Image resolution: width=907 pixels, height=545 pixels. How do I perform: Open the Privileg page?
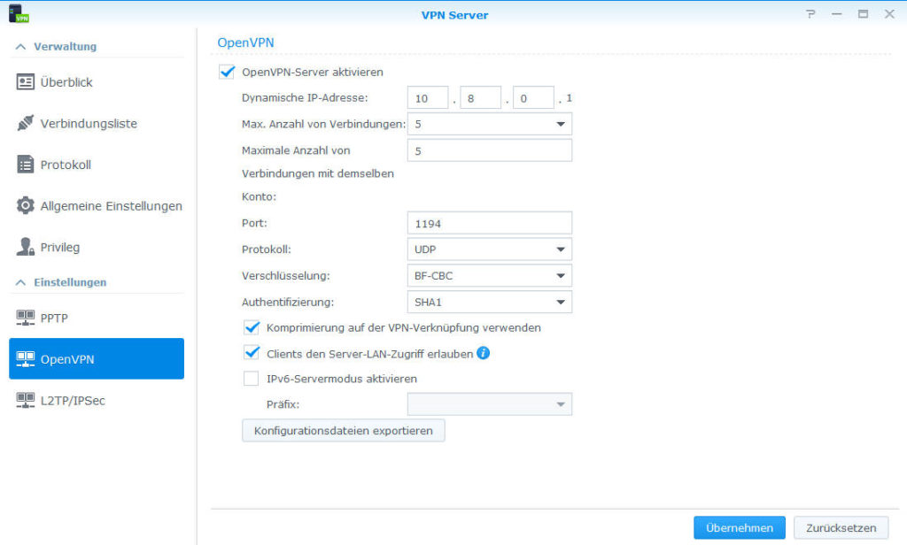(x=97, y=247)
